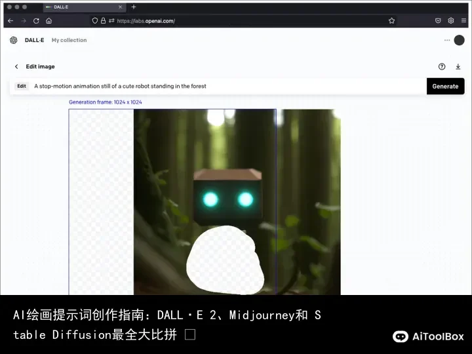Open the help question mark icon

pos(442,66)
